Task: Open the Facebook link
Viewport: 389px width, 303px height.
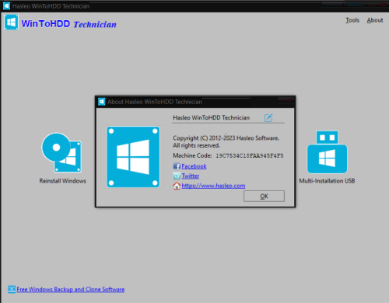Action: 194,166
